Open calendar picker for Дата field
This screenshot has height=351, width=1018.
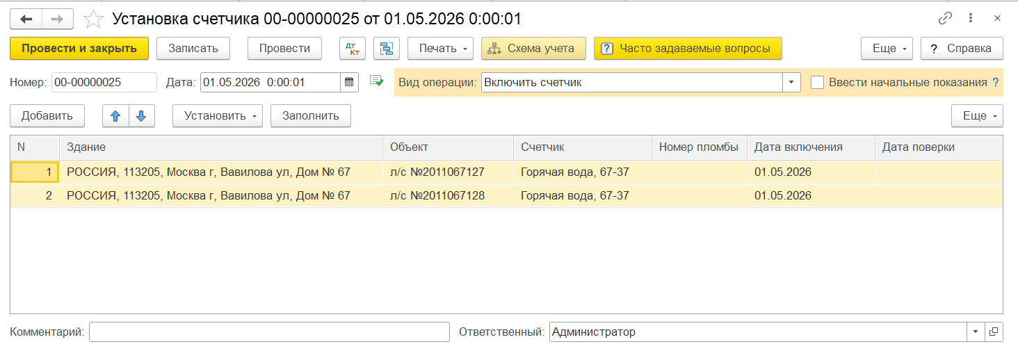350,82
